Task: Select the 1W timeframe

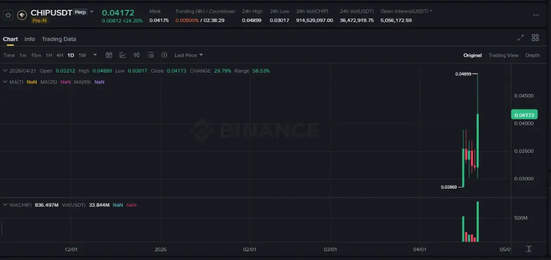Action: click(x=82, y=56)
